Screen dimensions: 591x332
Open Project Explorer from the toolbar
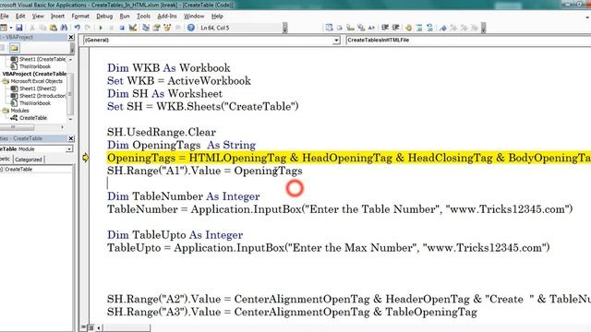point(146,28)
